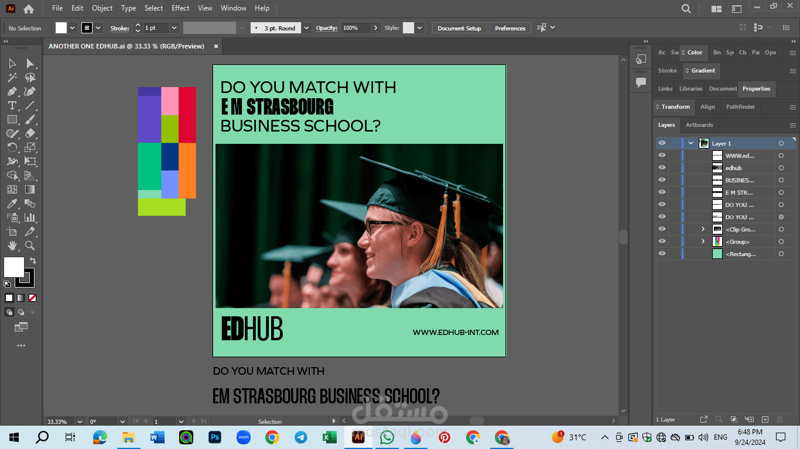800x449 pixels.
Task: Expand the Opacity 100% flyout arrow
Action: pos(375,28)
